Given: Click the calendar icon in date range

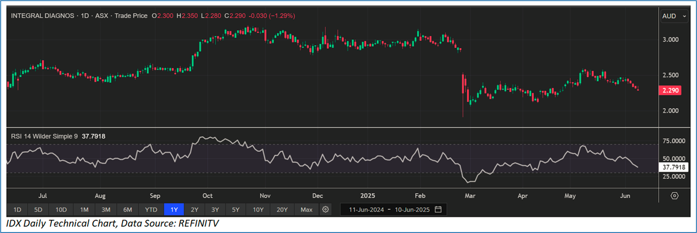Looking at the screenshot, I should pos(438,210).
